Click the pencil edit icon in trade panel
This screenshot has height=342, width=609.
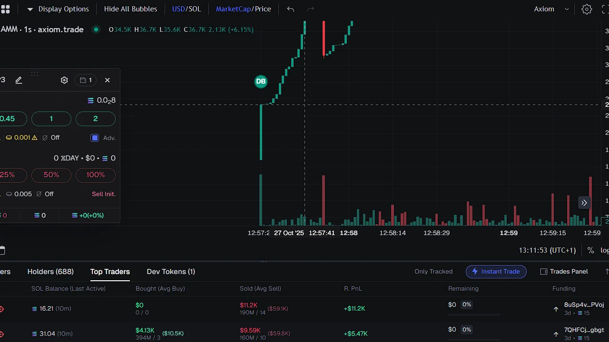[19, 80]
